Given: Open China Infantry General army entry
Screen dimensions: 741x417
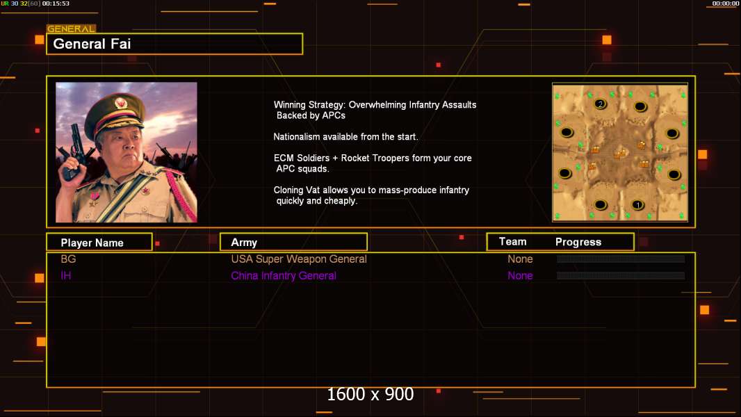Looking at the screenshot, I should tap(284, 275).
